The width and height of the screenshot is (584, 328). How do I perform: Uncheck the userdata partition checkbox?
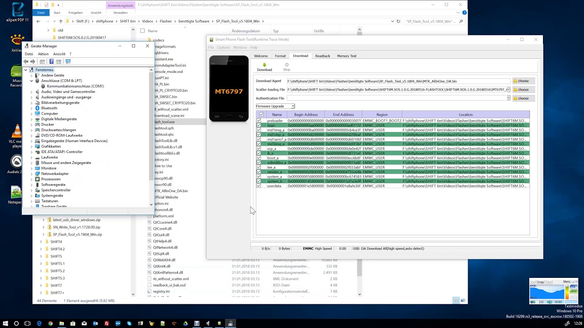(x=259, y=186)
